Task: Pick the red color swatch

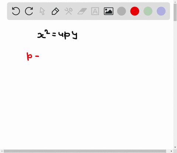Action: (135, 11)
